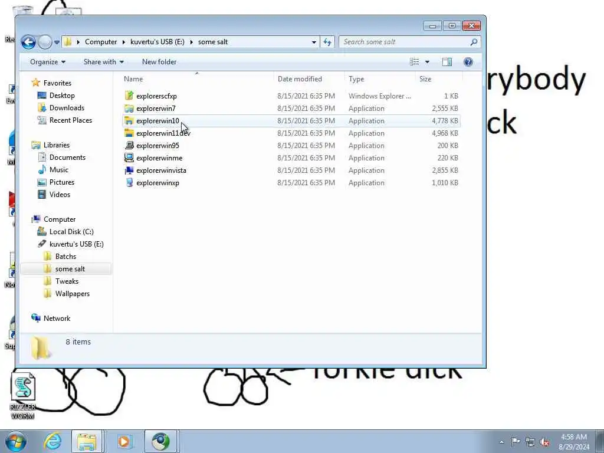Open the Tweaks folder in tree
This screenshot has width=604, height=453.
67,281
